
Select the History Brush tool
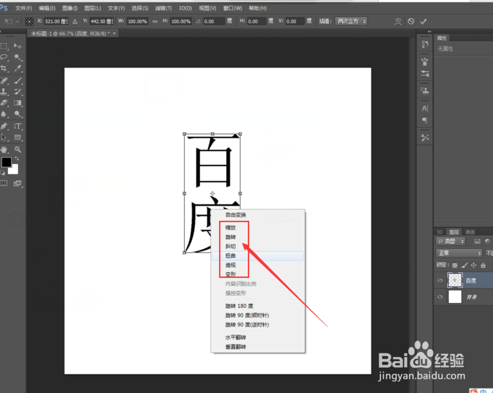[x=18, y=92]
